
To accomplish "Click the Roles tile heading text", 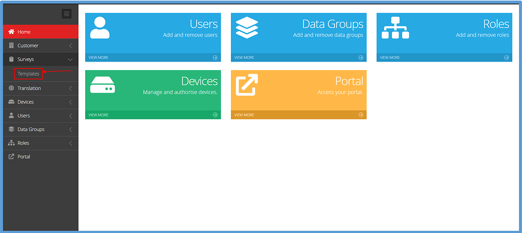I will pyautogui.click(x=495, y=24).
